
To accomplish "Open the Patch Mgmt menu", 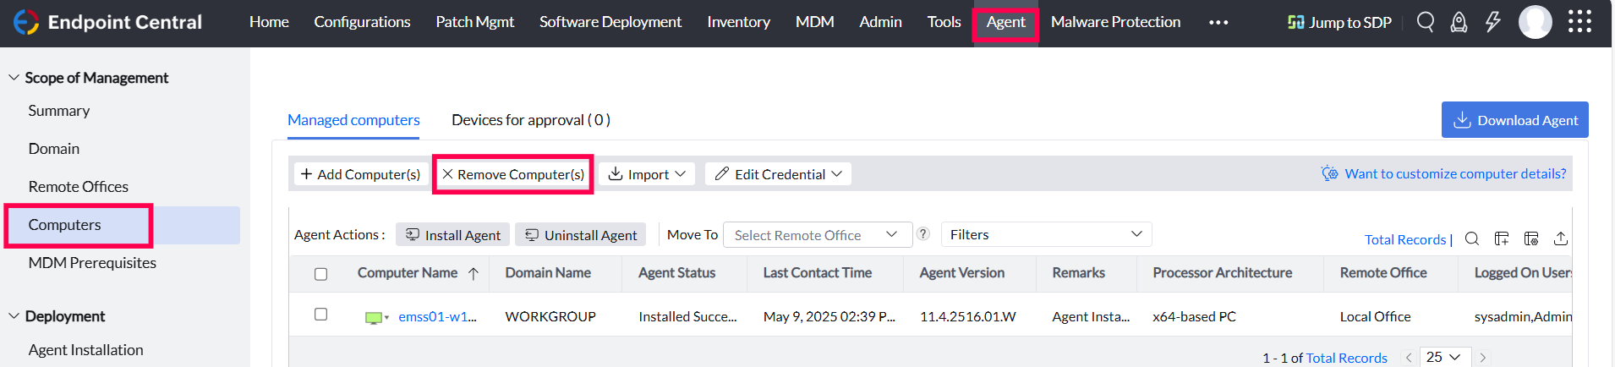I will tap(474, 22).
